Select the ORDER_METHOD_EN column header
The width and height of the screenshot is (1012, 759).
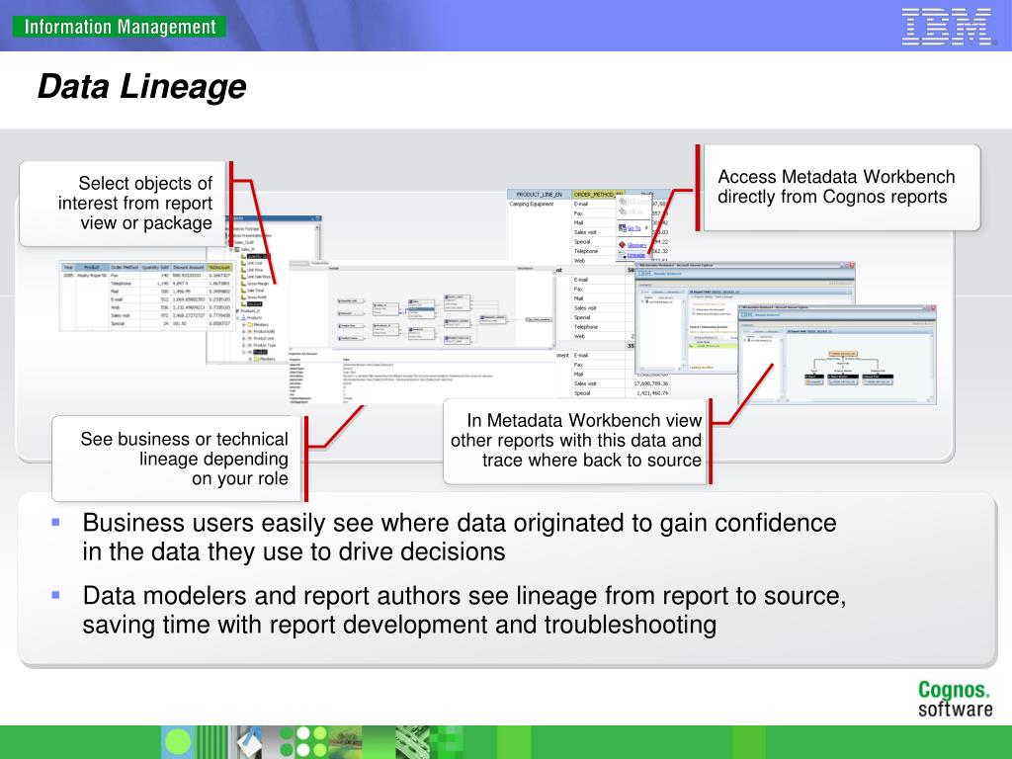pos(598,195)
